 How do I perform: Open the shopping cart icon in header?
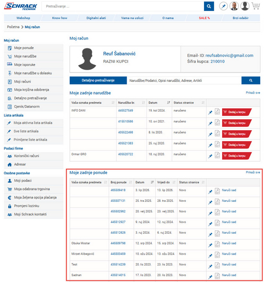[x=256, y=6]
